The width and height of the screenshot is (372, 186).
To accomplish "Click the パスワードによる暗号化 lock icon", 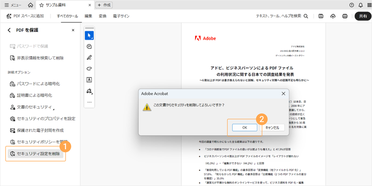I will 12,84.
